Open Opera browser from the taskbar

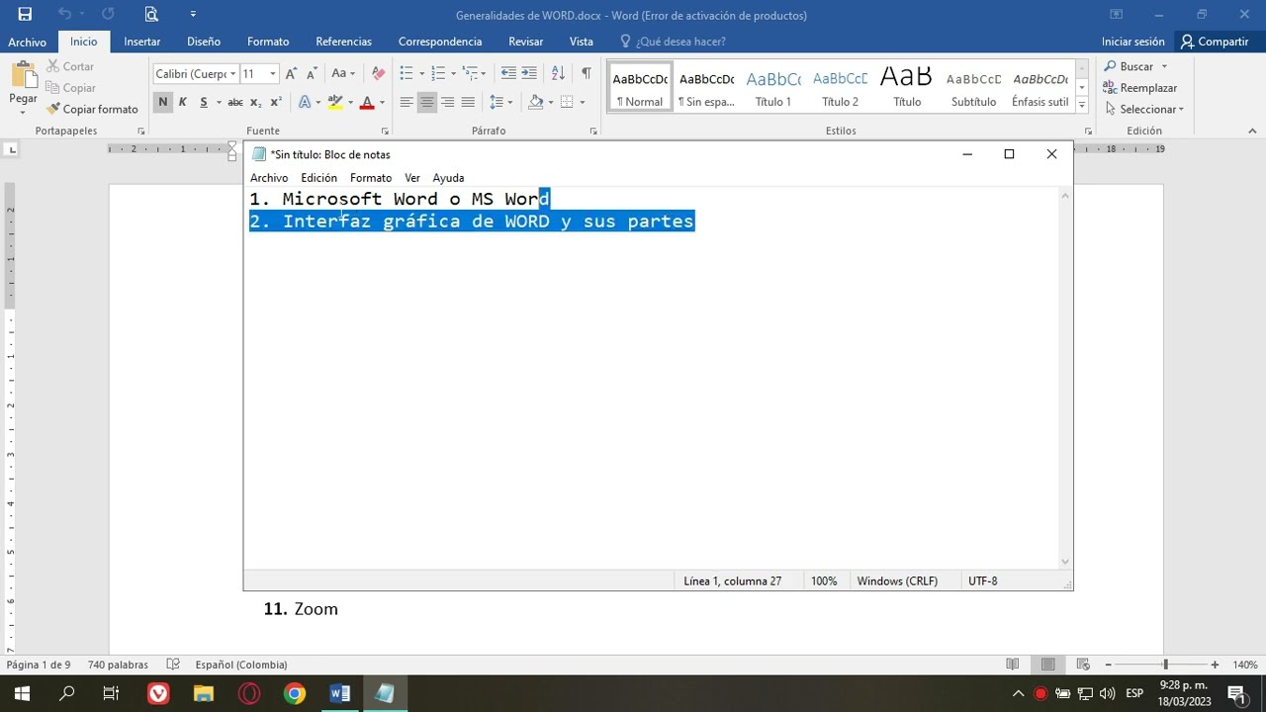pyautogui.click(x=249, y=693)
